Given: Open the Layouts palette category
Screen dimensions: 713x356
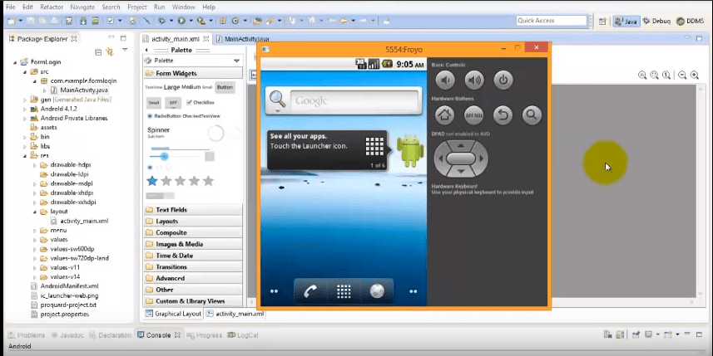Looking at the screenshot, I should pyautogui.click(x=193, y=221).
